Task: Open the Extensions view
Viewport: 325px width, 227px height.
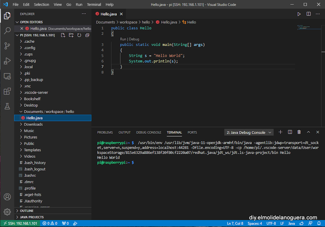Action: click(7, 91)
